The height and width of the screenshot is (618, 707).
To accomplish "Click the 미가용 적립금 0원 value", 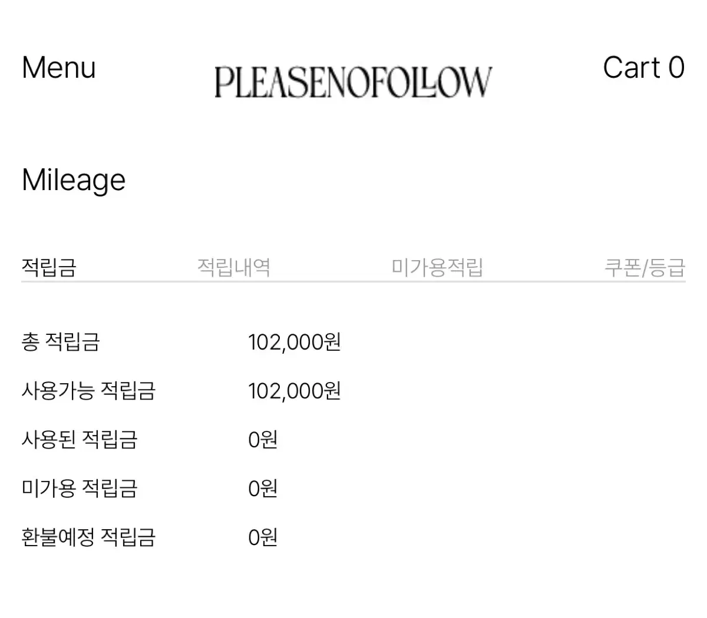I will pyautogui.click(x=263, y=489).
